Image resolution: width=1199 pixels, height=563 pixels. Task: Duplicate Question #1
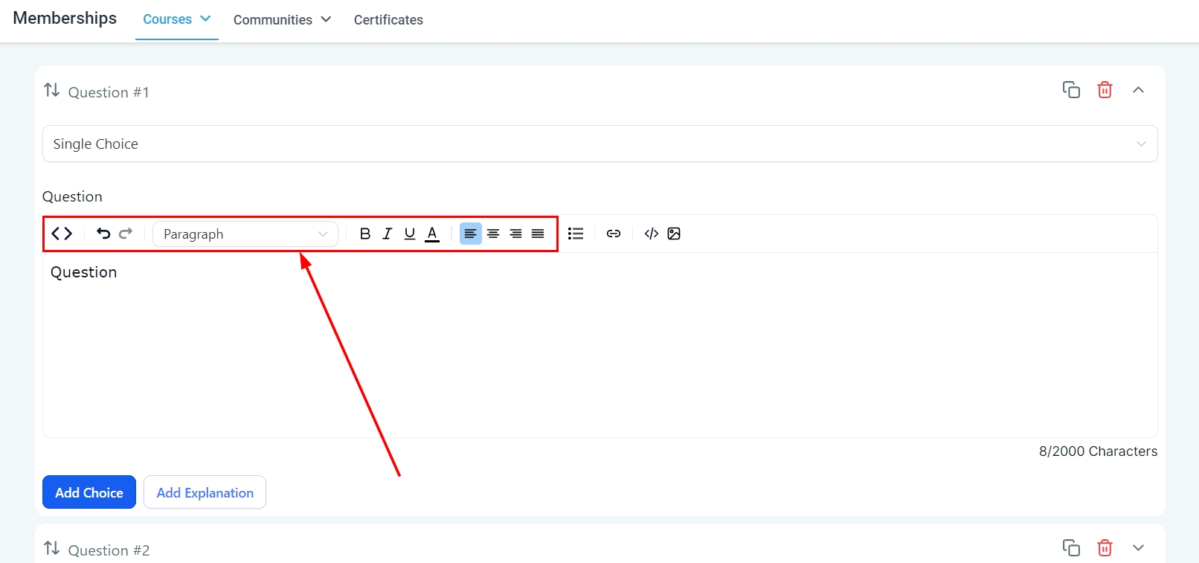click(1071, 90)
